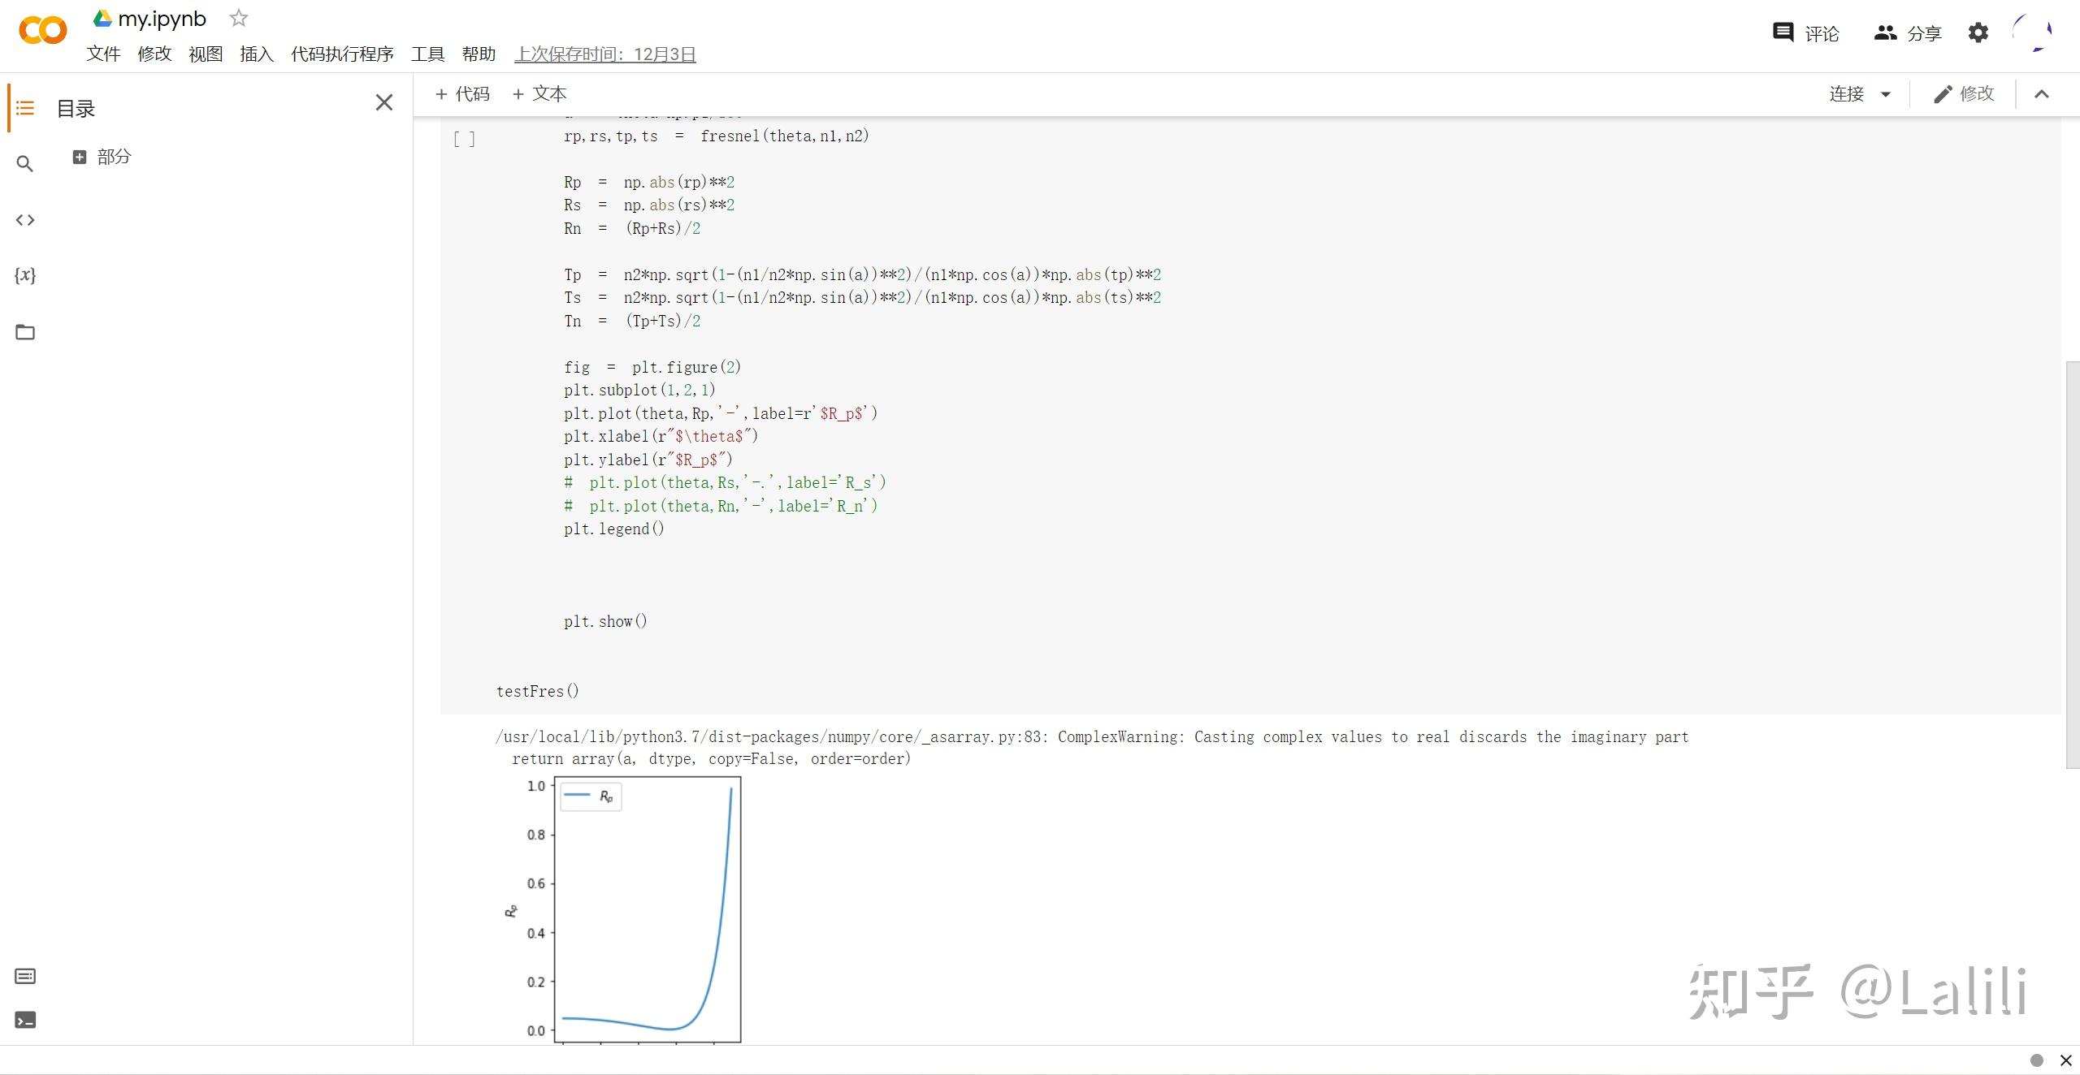Open the 文件 menu
Screen dimensions: 2080x1075
coord(103,54)
